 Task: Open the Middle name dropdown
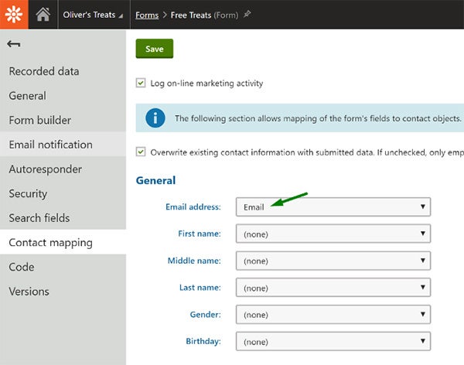(x=333, y=261)
